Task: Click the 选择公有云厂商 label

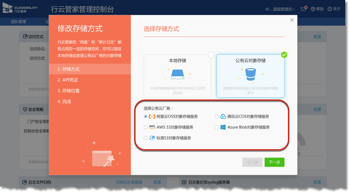Action: click(158, 109)
